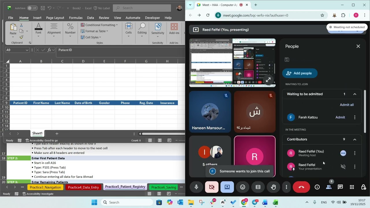370x208 pixels.
Task: Switch to Page Break Preview beside Count: 8
Action: 169,140
